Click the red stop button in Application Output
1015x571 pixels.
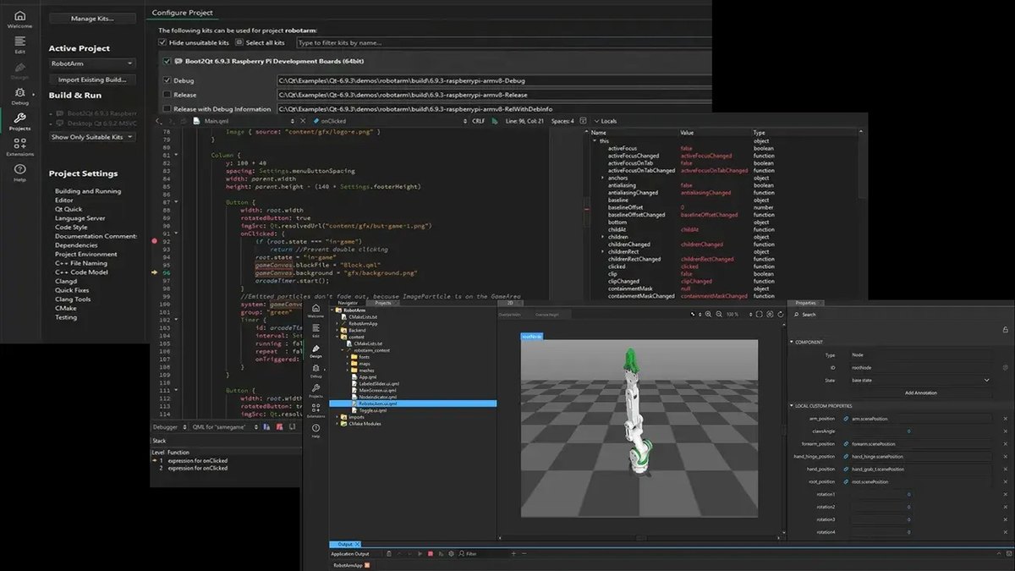pos(431,554)
